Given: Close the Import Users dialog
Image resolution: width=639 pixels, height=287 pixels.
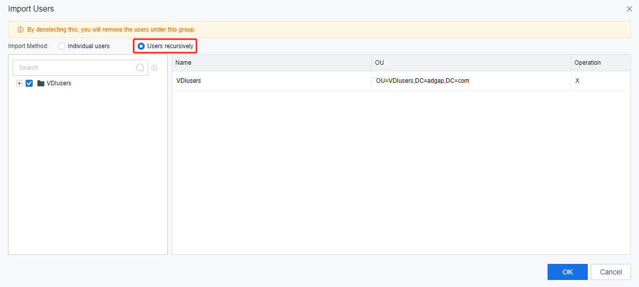Looking at the screenshot, I should coord(629,9).
